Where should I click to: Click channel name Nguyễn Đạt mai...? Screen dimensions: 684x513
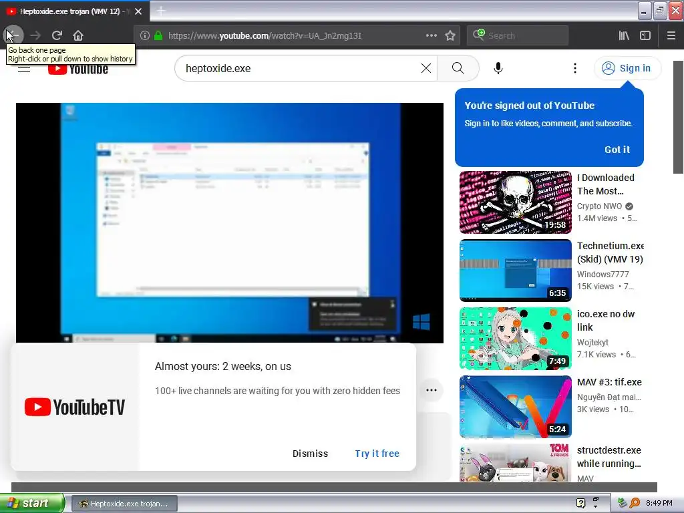(609, 397)
